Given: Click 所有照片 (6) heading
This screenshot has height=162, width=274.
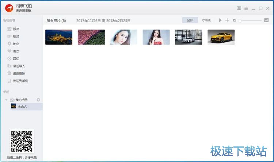Looking at the screenshot, I should 56,21.
